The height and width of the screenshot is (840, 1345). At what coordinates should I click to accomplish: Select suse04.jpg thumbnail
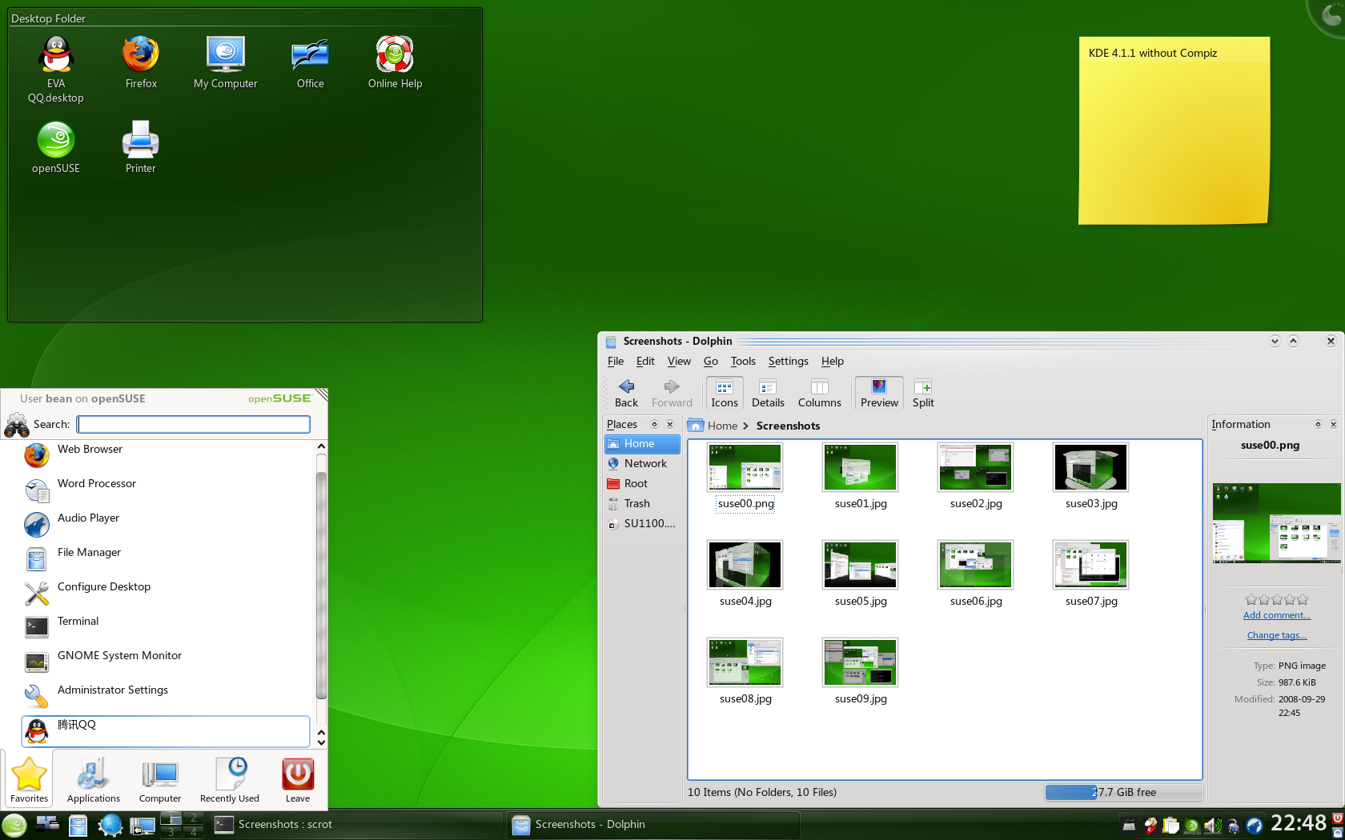tap(745, 565)
